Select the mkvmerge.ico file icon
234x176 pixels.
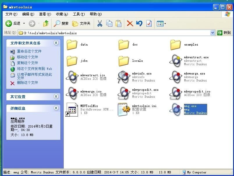[72, 93]
